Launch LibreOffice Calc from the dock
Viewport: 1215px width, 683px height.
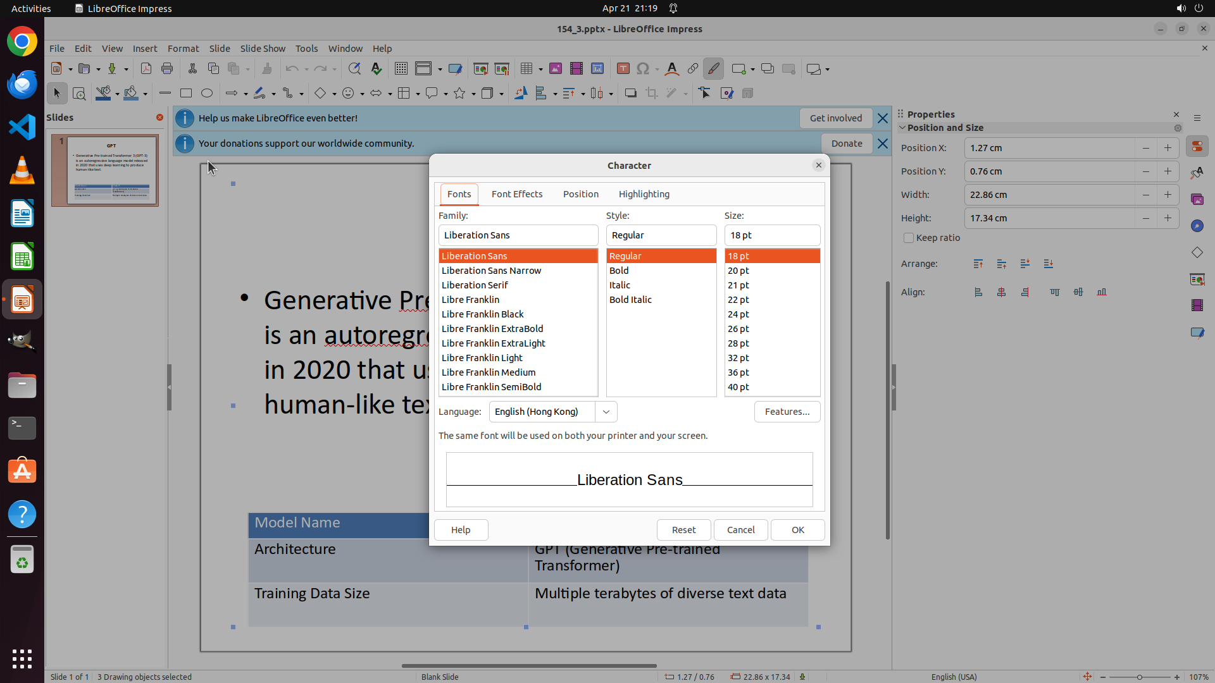click(22, 257)
